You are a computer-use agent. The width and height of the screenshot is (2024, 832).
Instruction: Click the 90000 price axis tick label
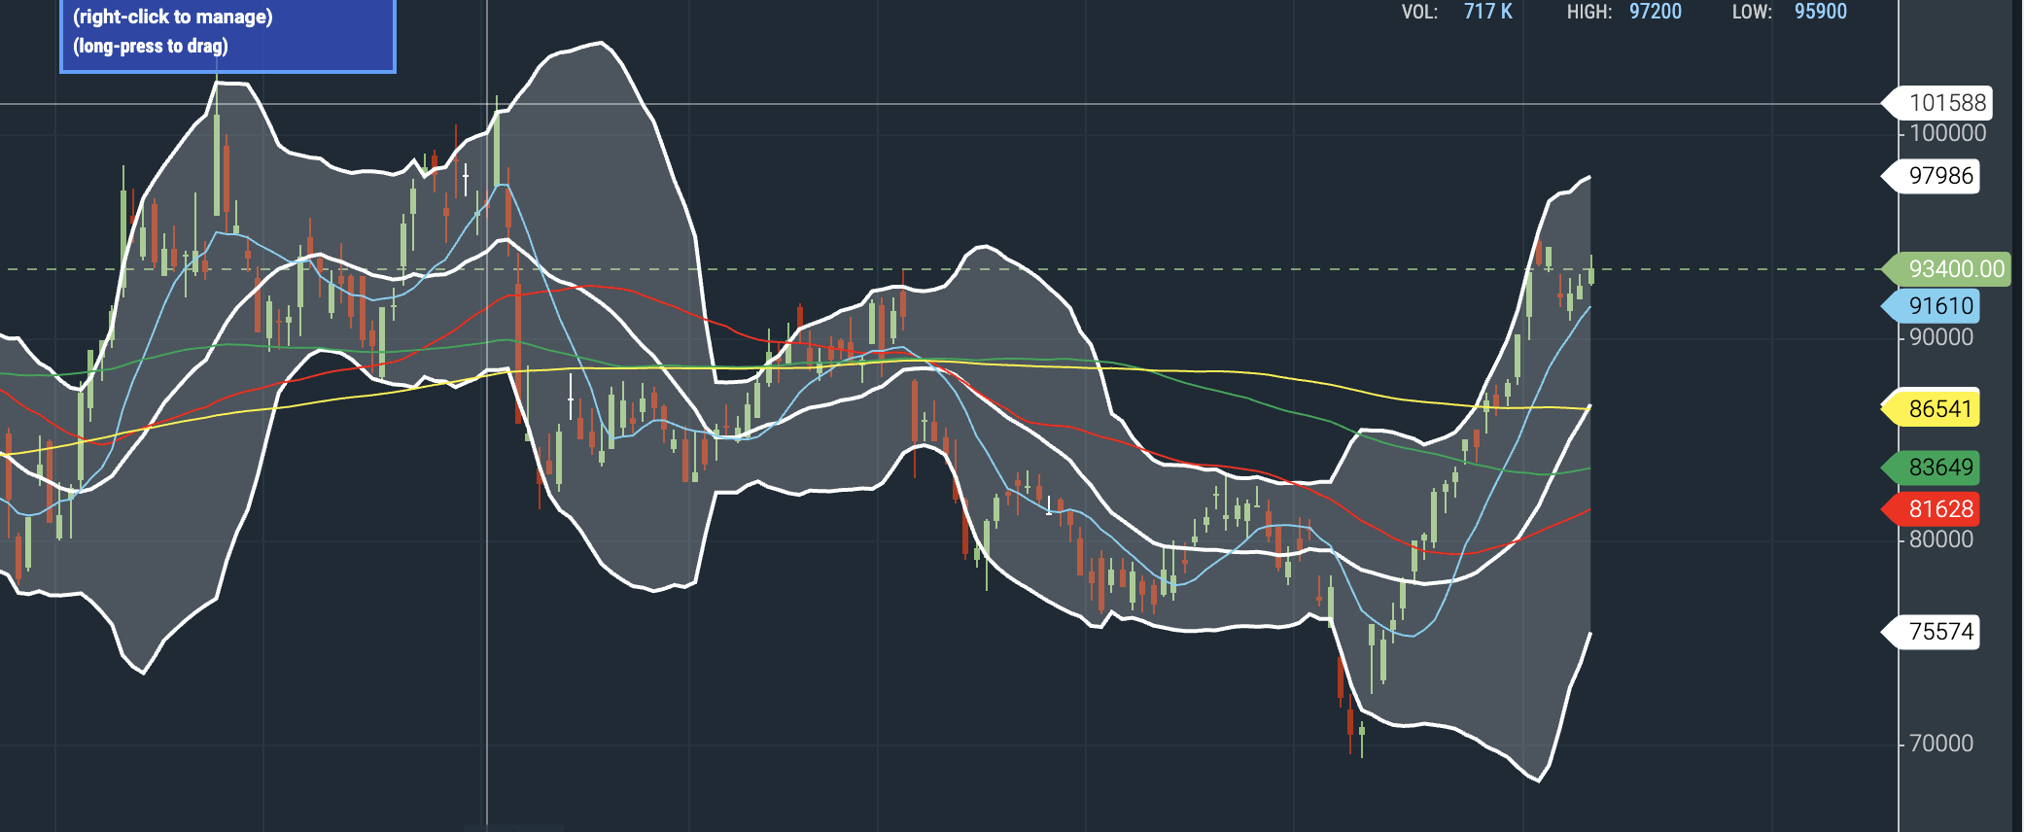coord(1941,337)
